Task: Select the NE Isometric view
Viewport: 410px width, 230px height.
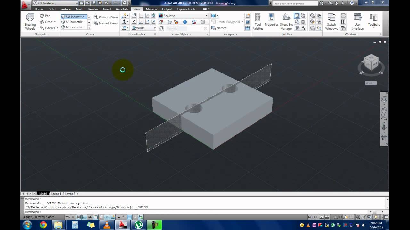Action: tap(74, 27)
